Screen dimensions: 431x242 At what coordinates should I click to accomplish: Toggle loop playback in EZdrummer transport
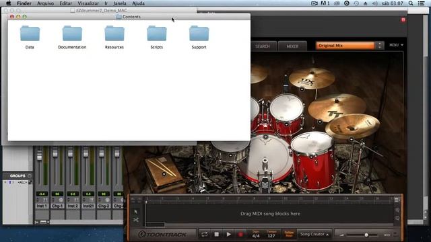(x=205, y=235)
